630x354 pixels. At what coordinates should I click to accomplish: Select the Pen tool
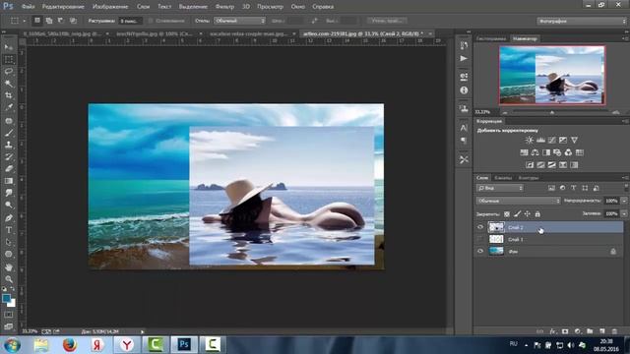click(9, 218)
